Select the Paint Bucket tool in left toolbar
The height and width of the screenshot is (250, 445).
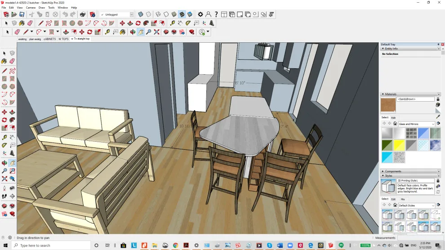[x=4, y=61]
